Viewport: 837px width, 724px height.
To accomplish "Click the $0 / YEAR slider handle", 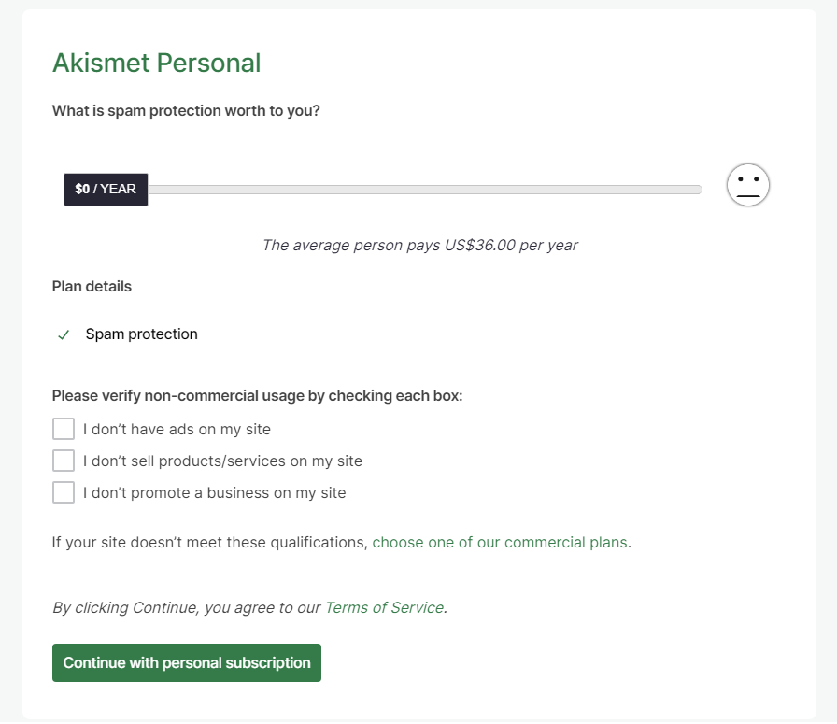I will 106,189.
